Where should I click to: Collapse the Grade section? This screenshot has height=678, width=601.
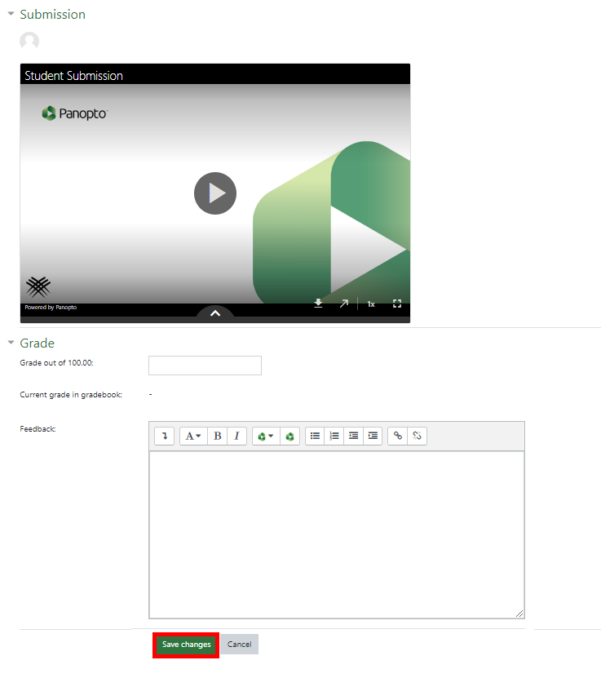[x=11, y=343]
